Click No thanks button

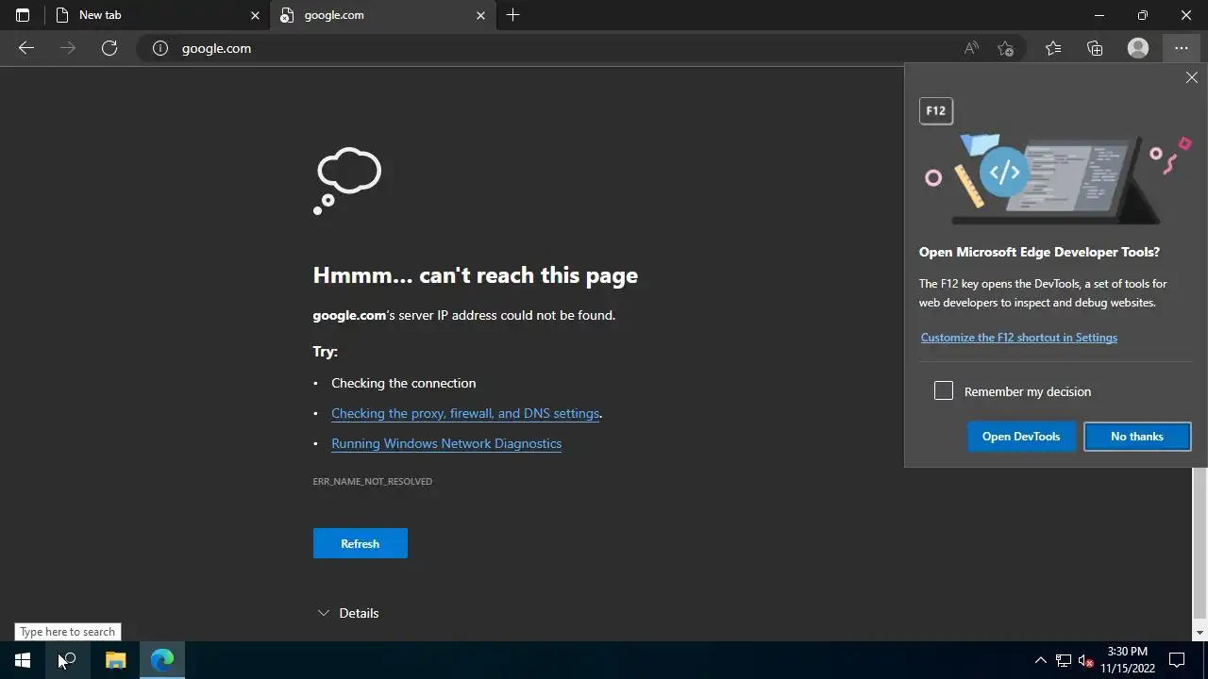click(x=1137, y=437)
